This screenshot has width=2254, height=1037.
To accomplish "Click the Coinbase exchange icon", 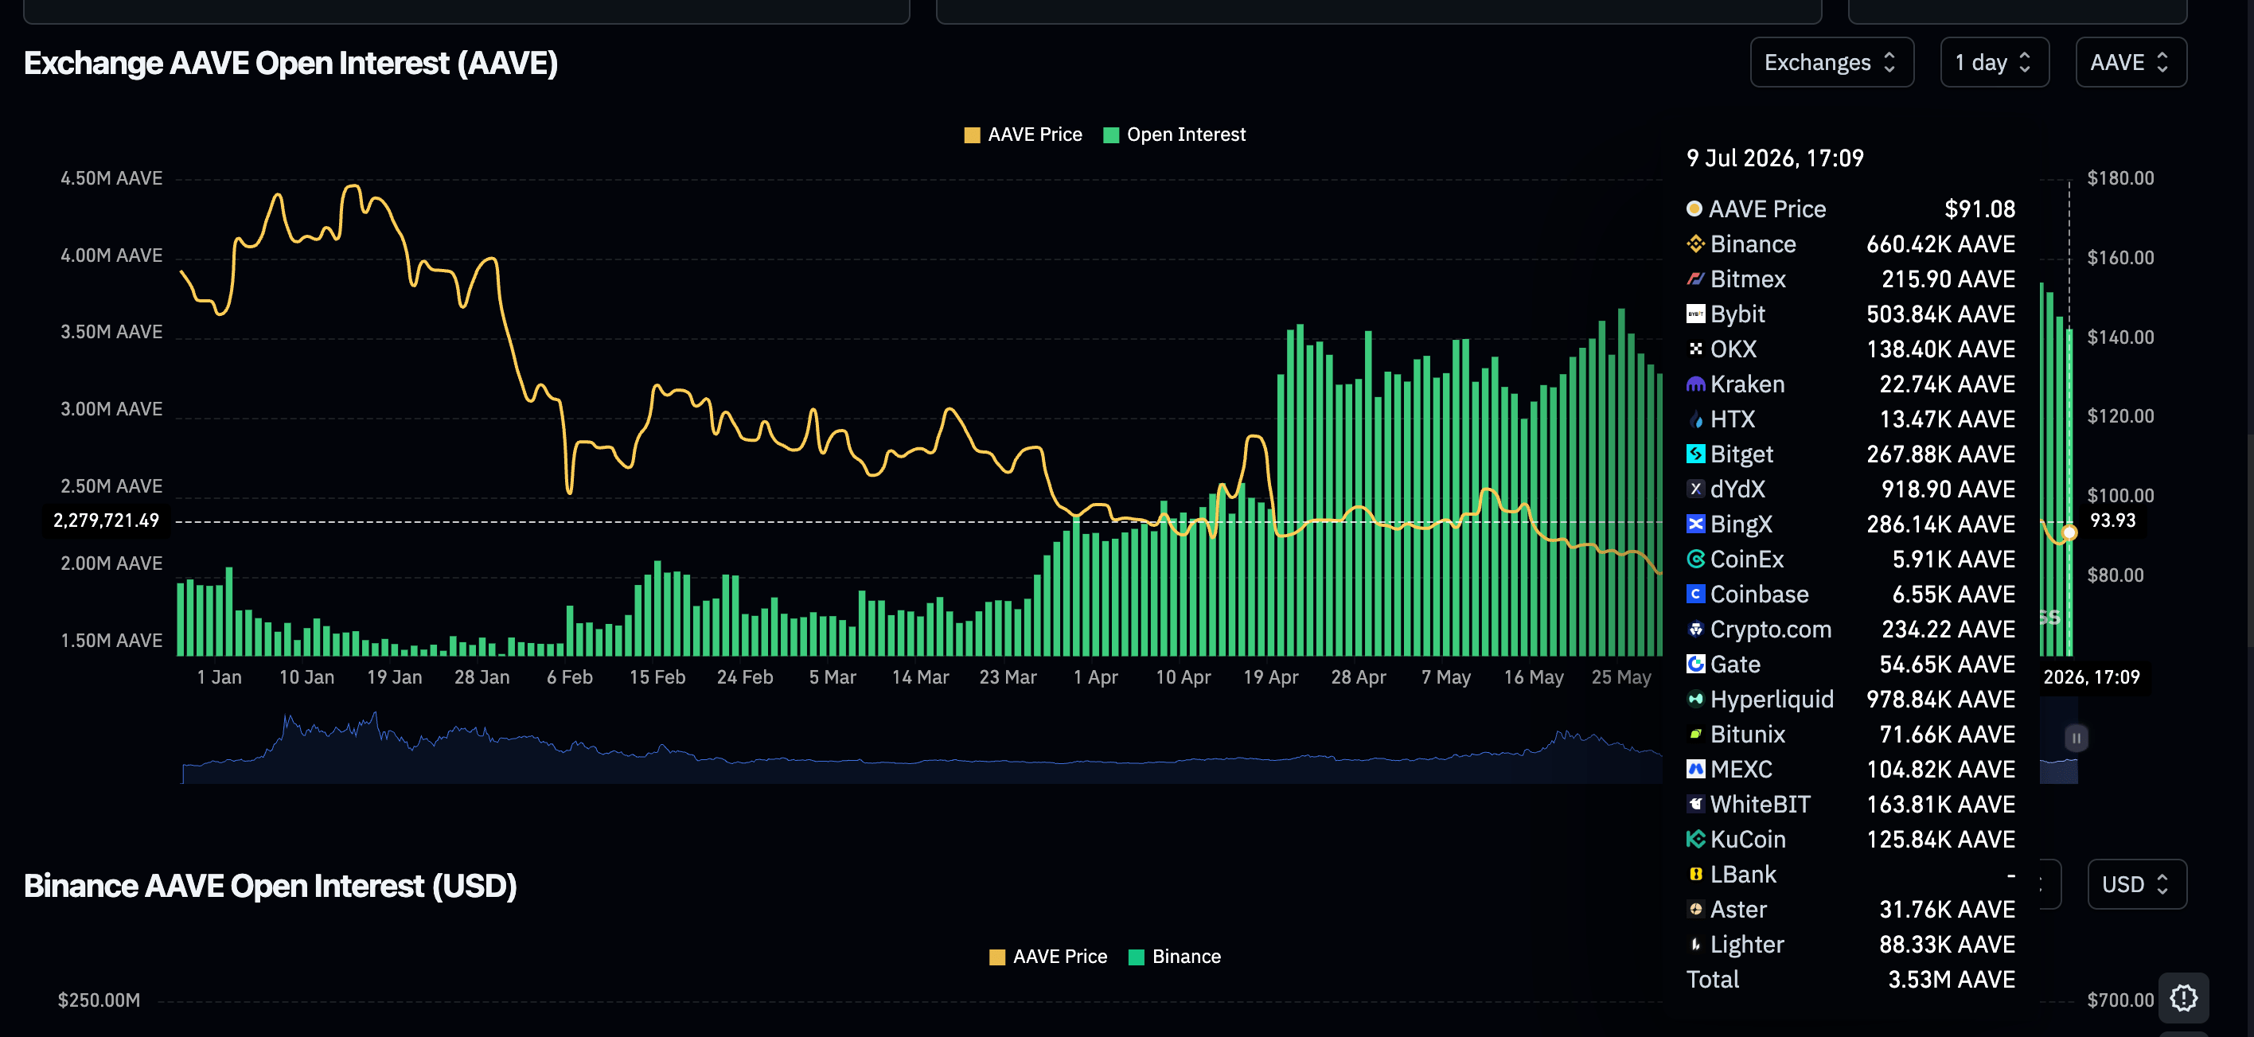I will point(1694,595).
